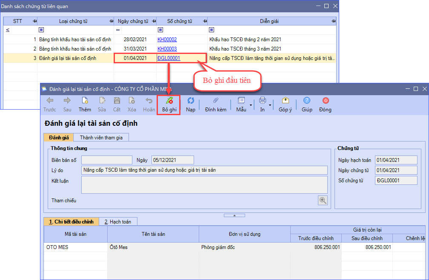This screenshot has width=429, height=280.
Task: Click the Loại chứng từ filter box
Action: [x=41, y=30]
